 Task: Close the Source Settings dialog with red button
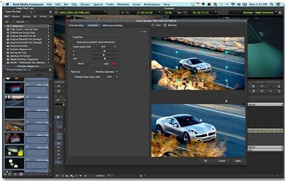coord(67,21)
